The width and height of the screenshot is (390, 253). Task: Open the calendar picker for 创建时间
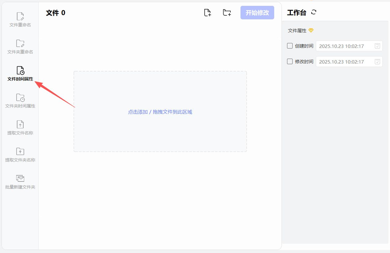click(x=377, y=46)
